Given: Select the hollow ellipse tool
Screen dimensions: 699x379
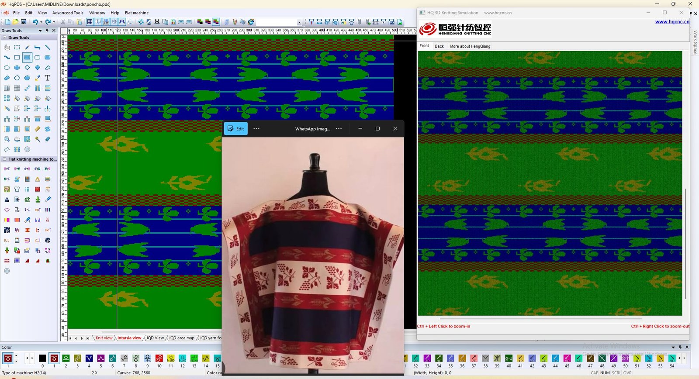Looking at the screenshot, I should 7,68.
